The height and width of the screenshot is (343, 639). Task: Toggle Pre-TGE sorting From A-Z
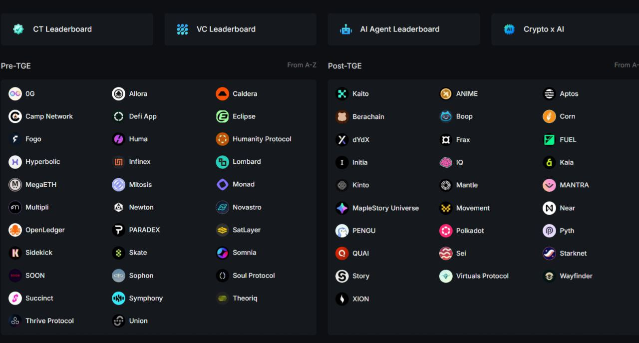tap(302, 65)
